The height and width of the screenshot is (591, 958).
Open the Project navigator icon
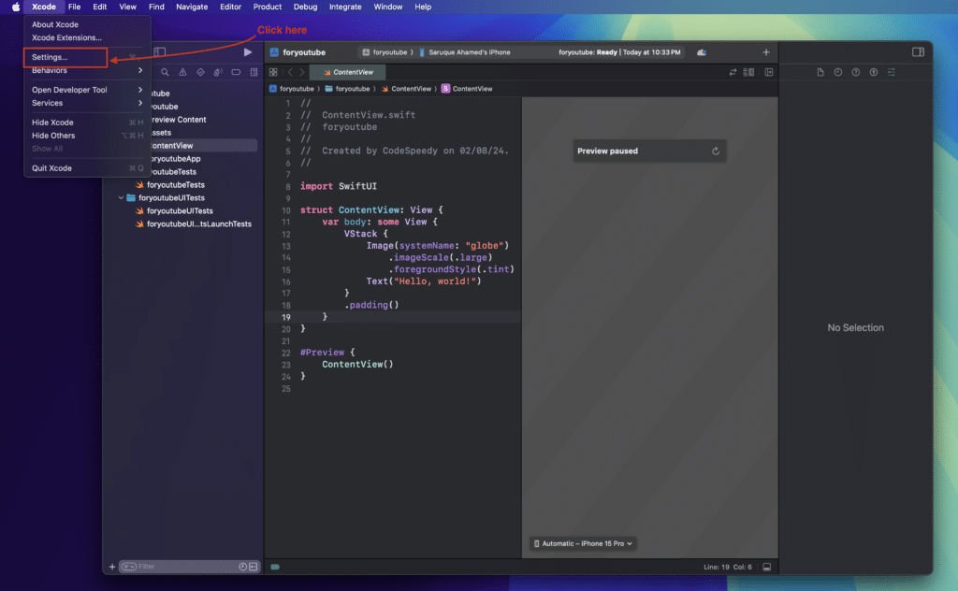click(149, 72)
